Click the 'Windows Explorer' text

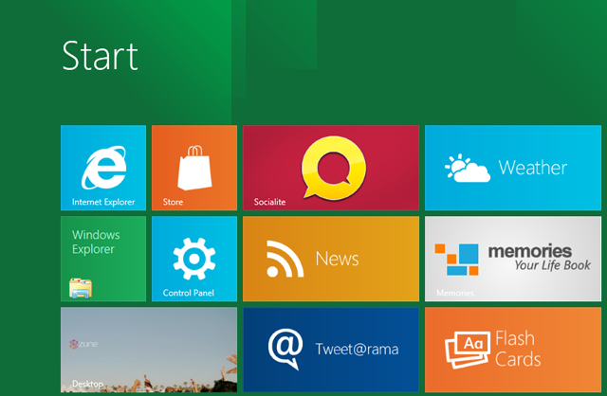tap(96, 243)
